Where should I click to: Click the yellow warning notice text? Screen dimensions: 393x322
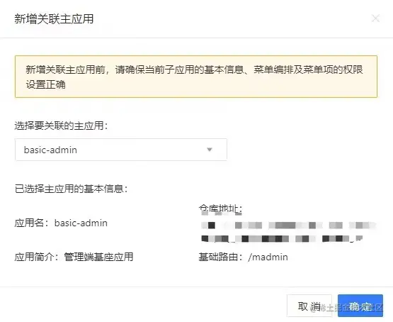click(195, 77)
